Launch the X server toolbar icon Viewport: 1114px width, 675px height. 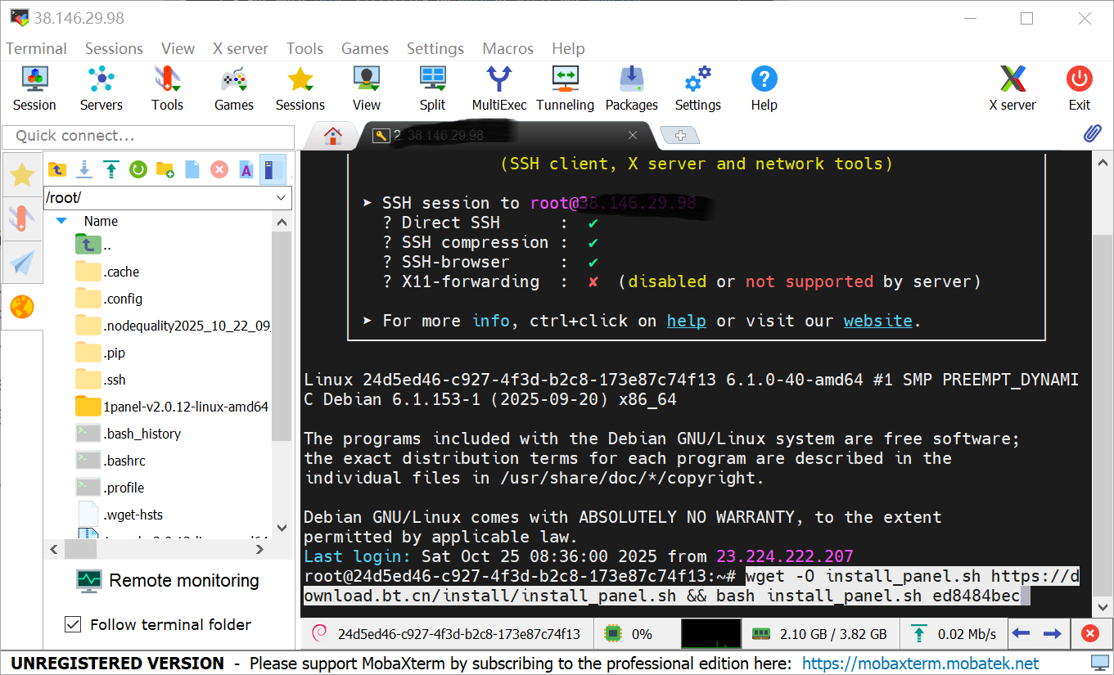point(1013,88)
